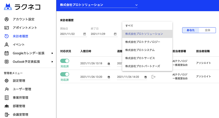
Task: Expand the Googleカレンダー拡張 submenu arrow
Action: (52, 53)
